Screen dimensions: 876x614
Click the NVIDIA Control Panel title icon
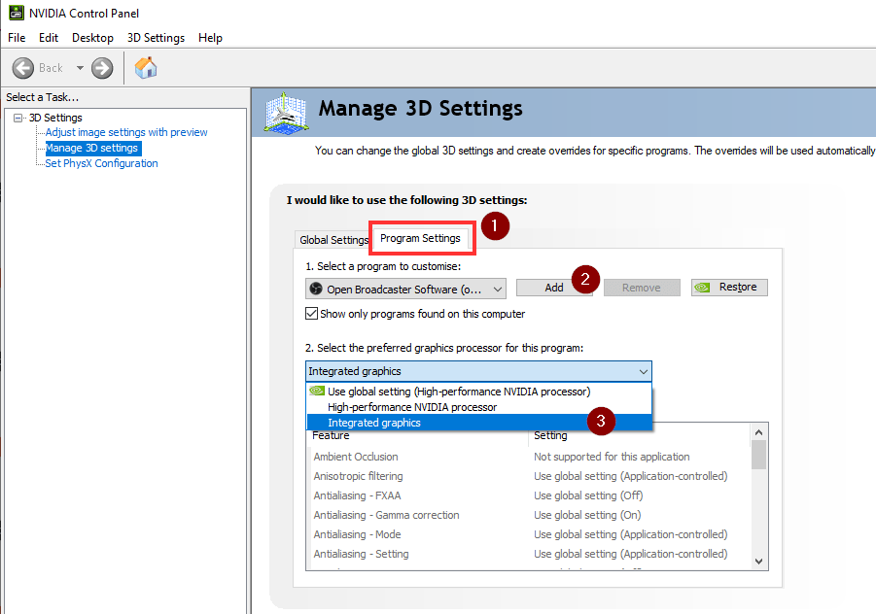tap(16, 14)
